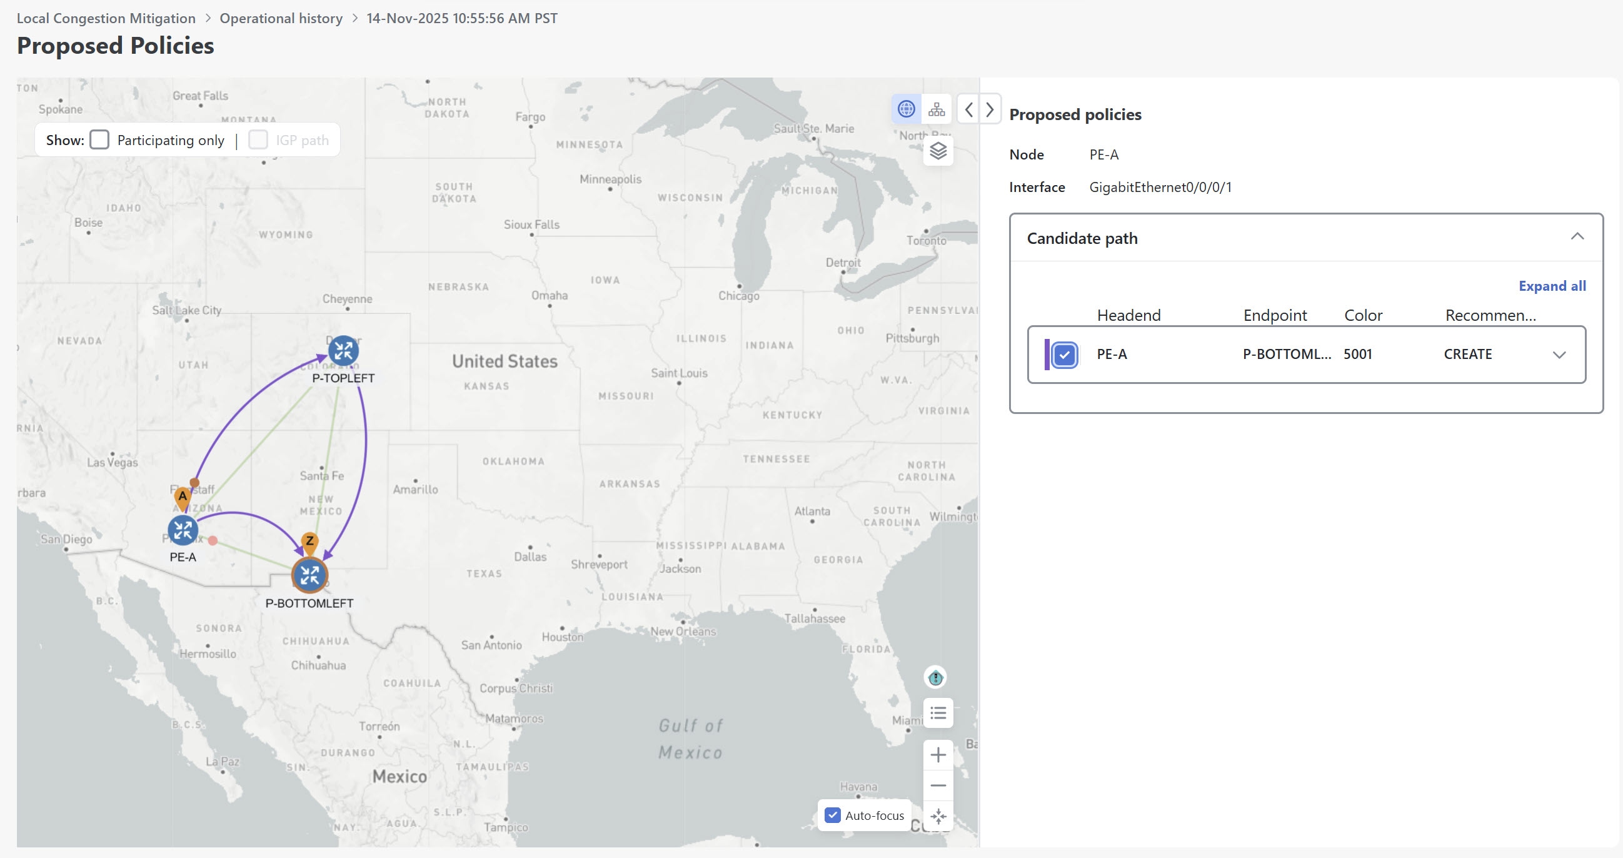Zoom in on the map

(938, 755)
